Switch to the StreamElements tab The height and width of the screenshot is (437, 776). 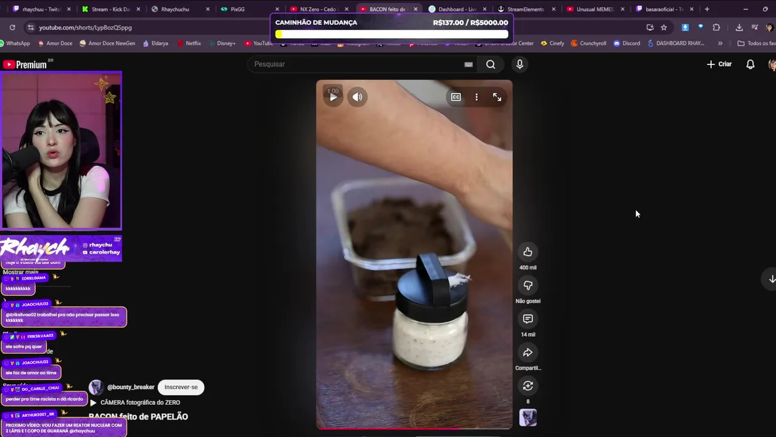coord(526,9)
